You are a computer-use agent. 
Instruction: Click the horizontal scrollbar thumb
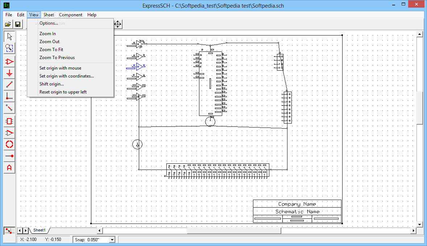click(234, 230)
